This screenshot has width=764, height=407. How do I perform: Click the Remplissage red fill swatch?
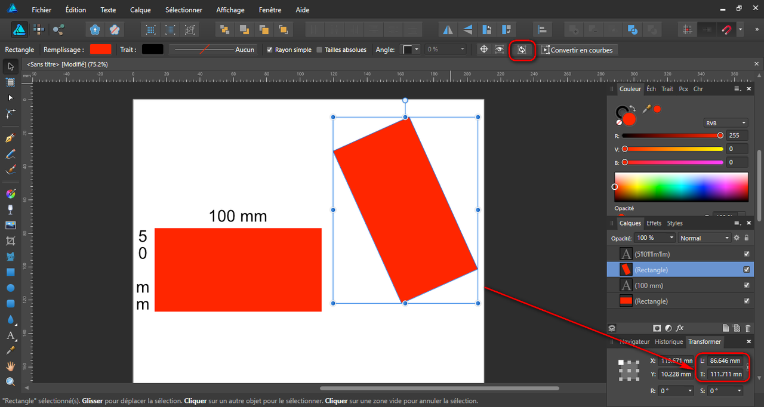[x=100, y=50]
